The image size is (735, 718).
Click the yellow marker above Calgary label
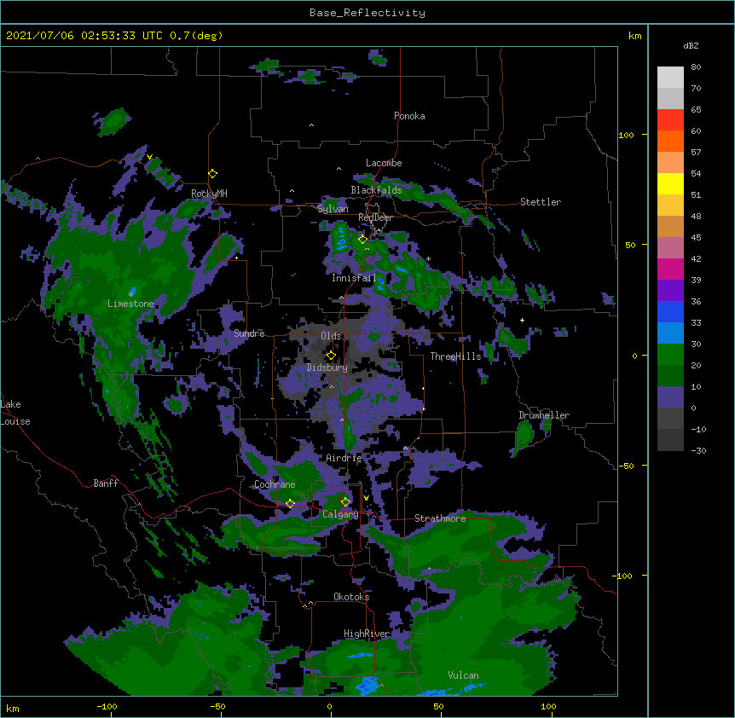345,501
